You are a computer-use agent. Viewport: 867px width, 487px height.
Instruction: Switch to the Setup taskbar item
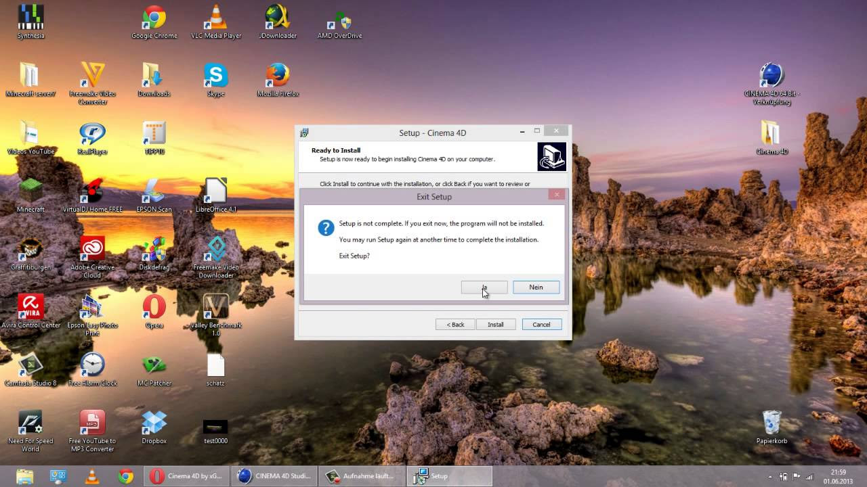tap(449, 476)
